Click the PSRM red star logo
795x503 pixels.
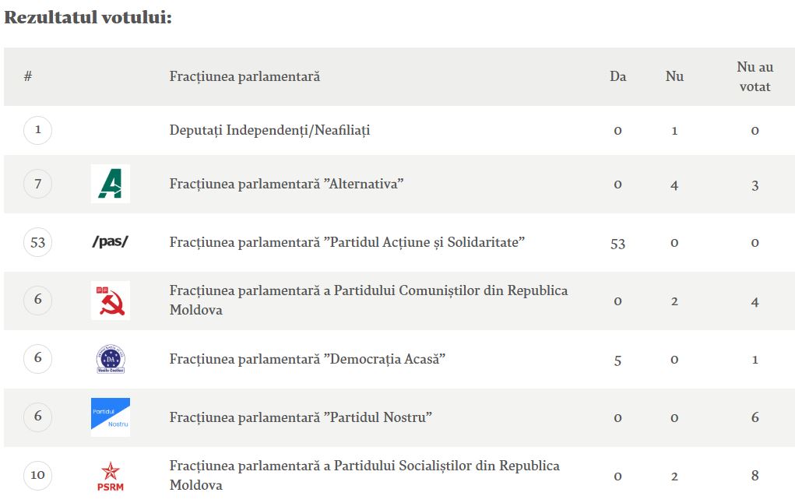(x=110, y=475)
